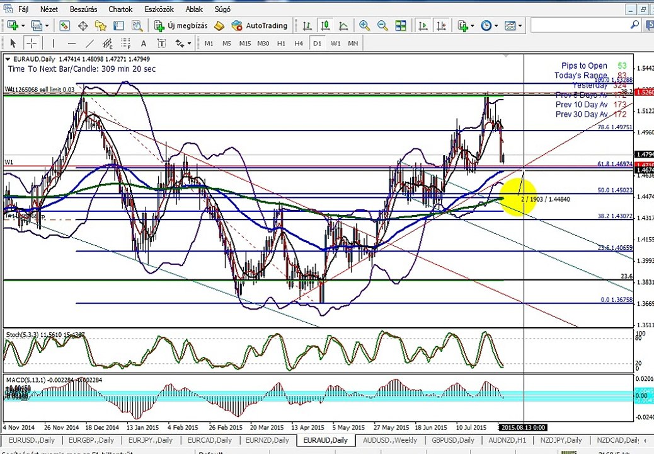654x454 pixels.
Task: Open the Periods clock icon
Action: click(486, 26)
